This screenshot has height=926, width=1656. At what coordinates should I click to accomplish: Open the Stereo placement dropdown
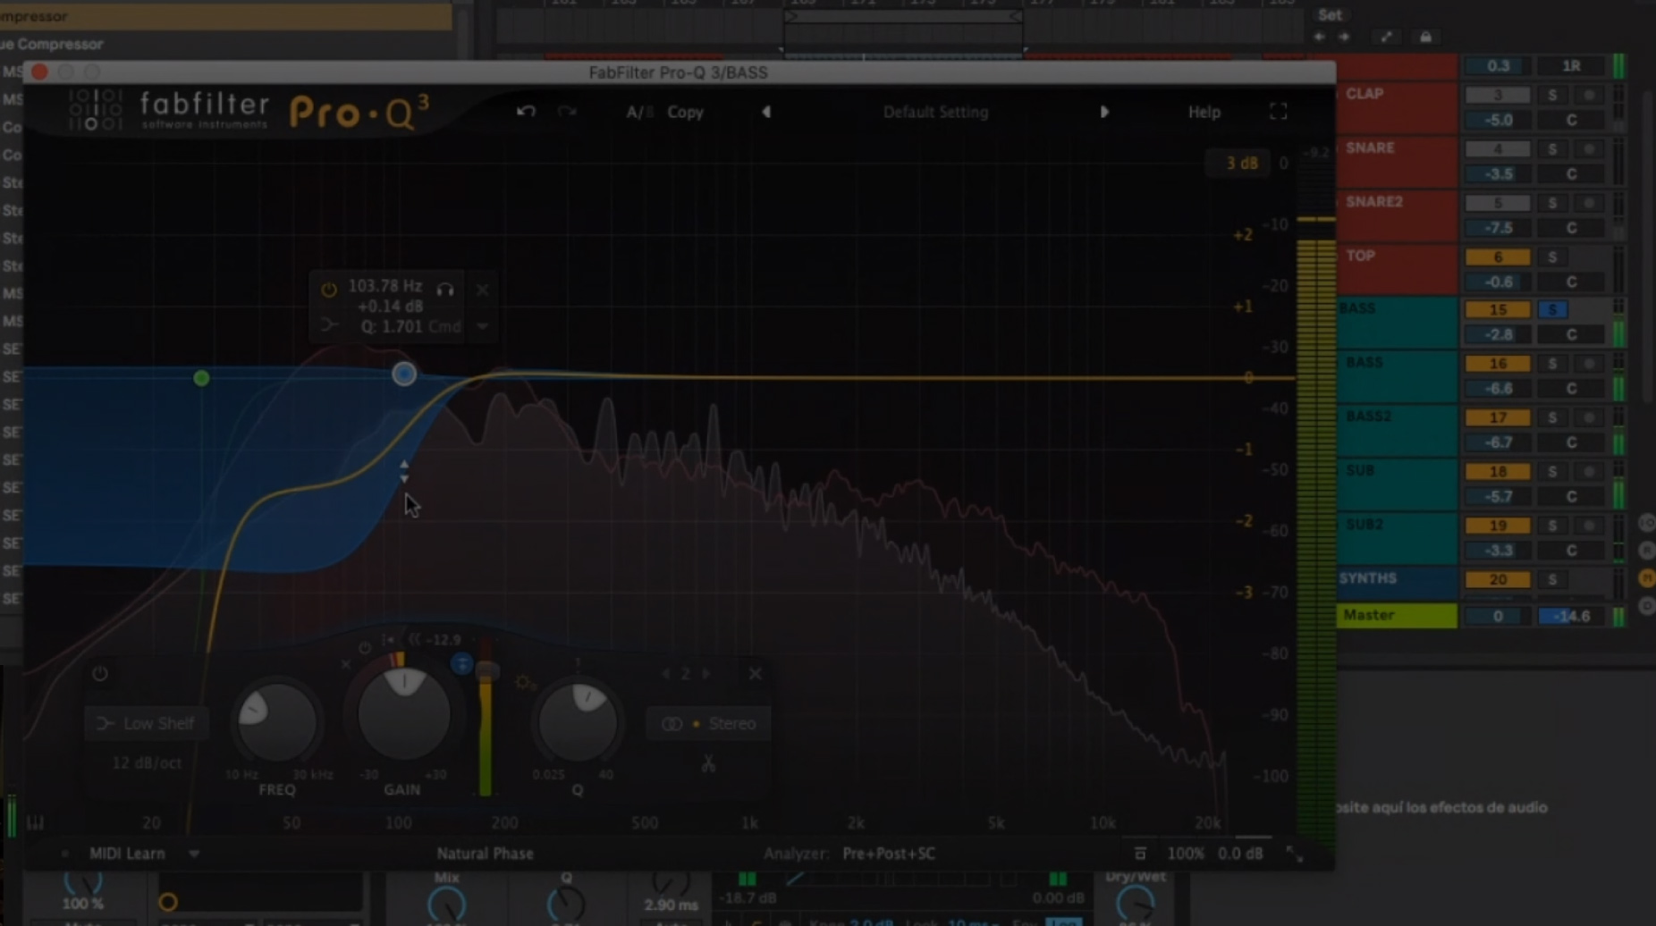pos(708,724)
